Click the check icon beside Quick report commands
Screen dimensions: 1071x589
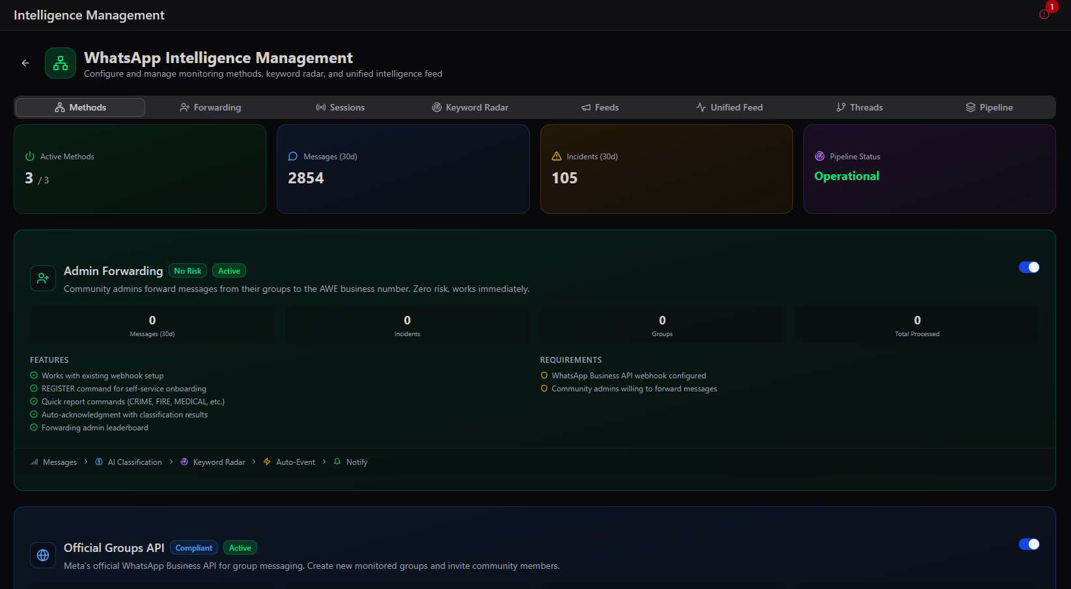tap(34, 401)
